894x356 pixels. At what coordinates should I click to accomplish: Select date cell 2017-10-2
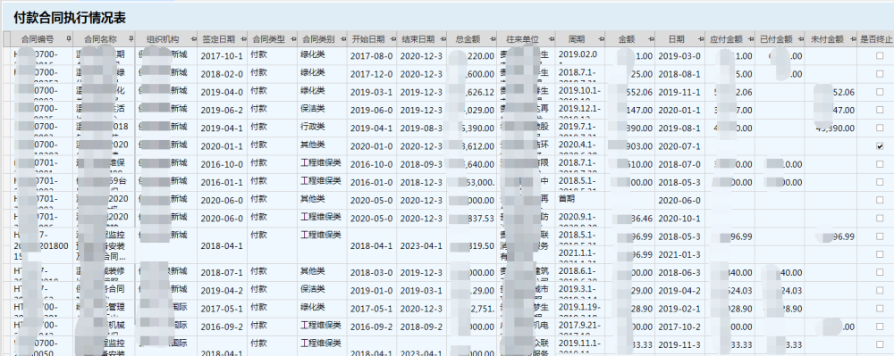(x=679, y=327)
